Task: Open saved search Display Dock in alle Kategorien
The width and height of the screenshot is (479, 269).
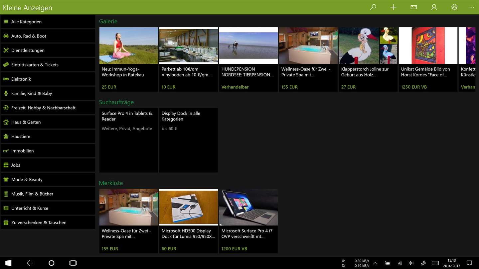Action: tap(189, 140)
